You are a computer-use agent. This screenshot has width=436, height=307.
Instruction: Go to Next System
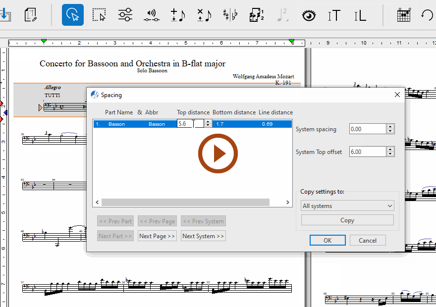pos(203,236)
